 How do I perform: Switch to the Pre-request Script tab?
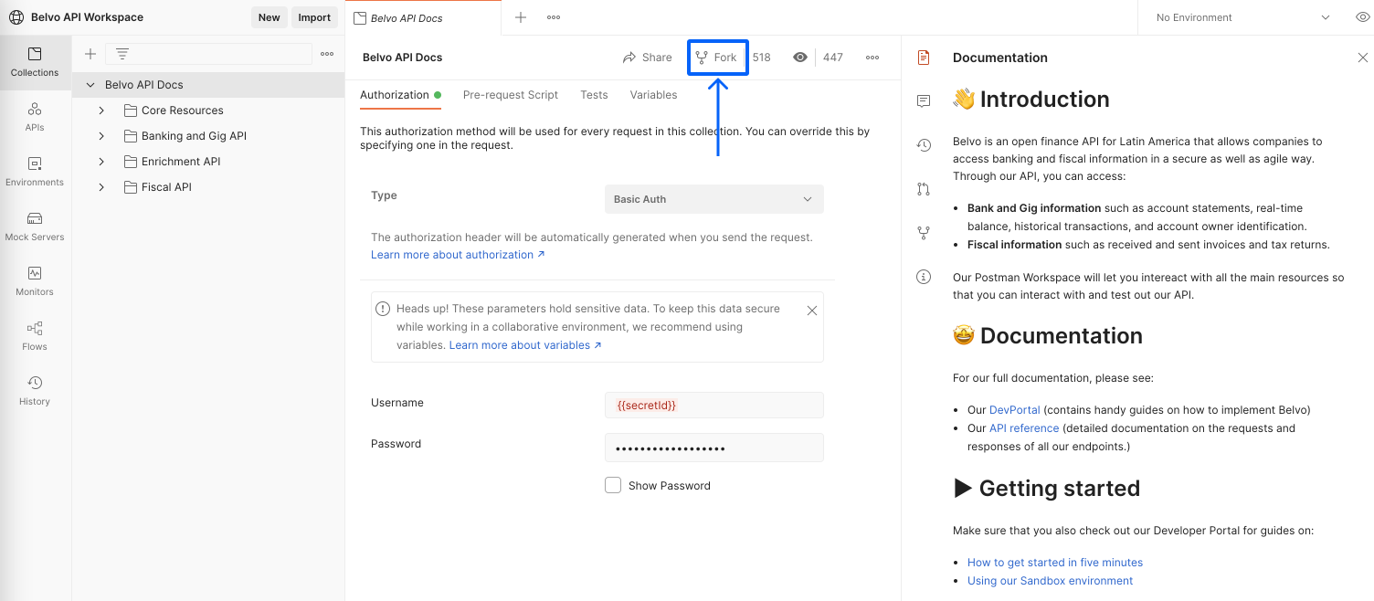(x=511, y=95)
